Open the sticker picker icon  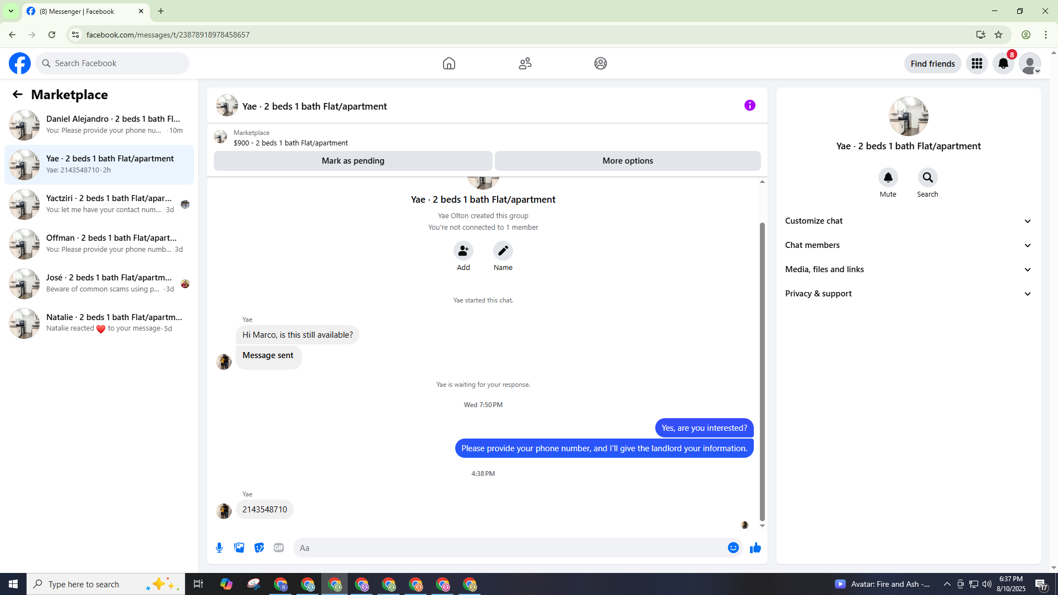coord(259,548)
